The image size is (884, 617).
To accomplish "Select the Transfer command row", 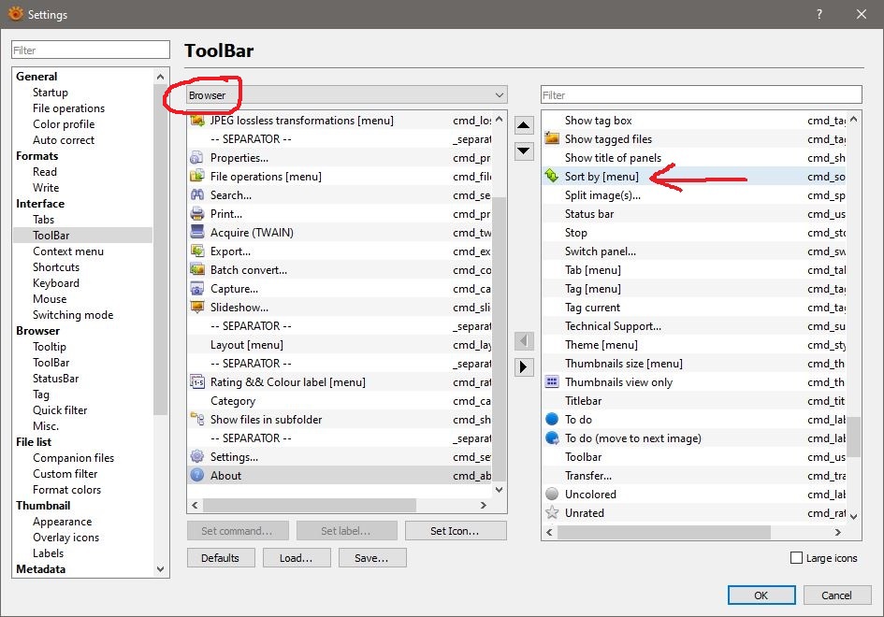I will coord(694,476).
